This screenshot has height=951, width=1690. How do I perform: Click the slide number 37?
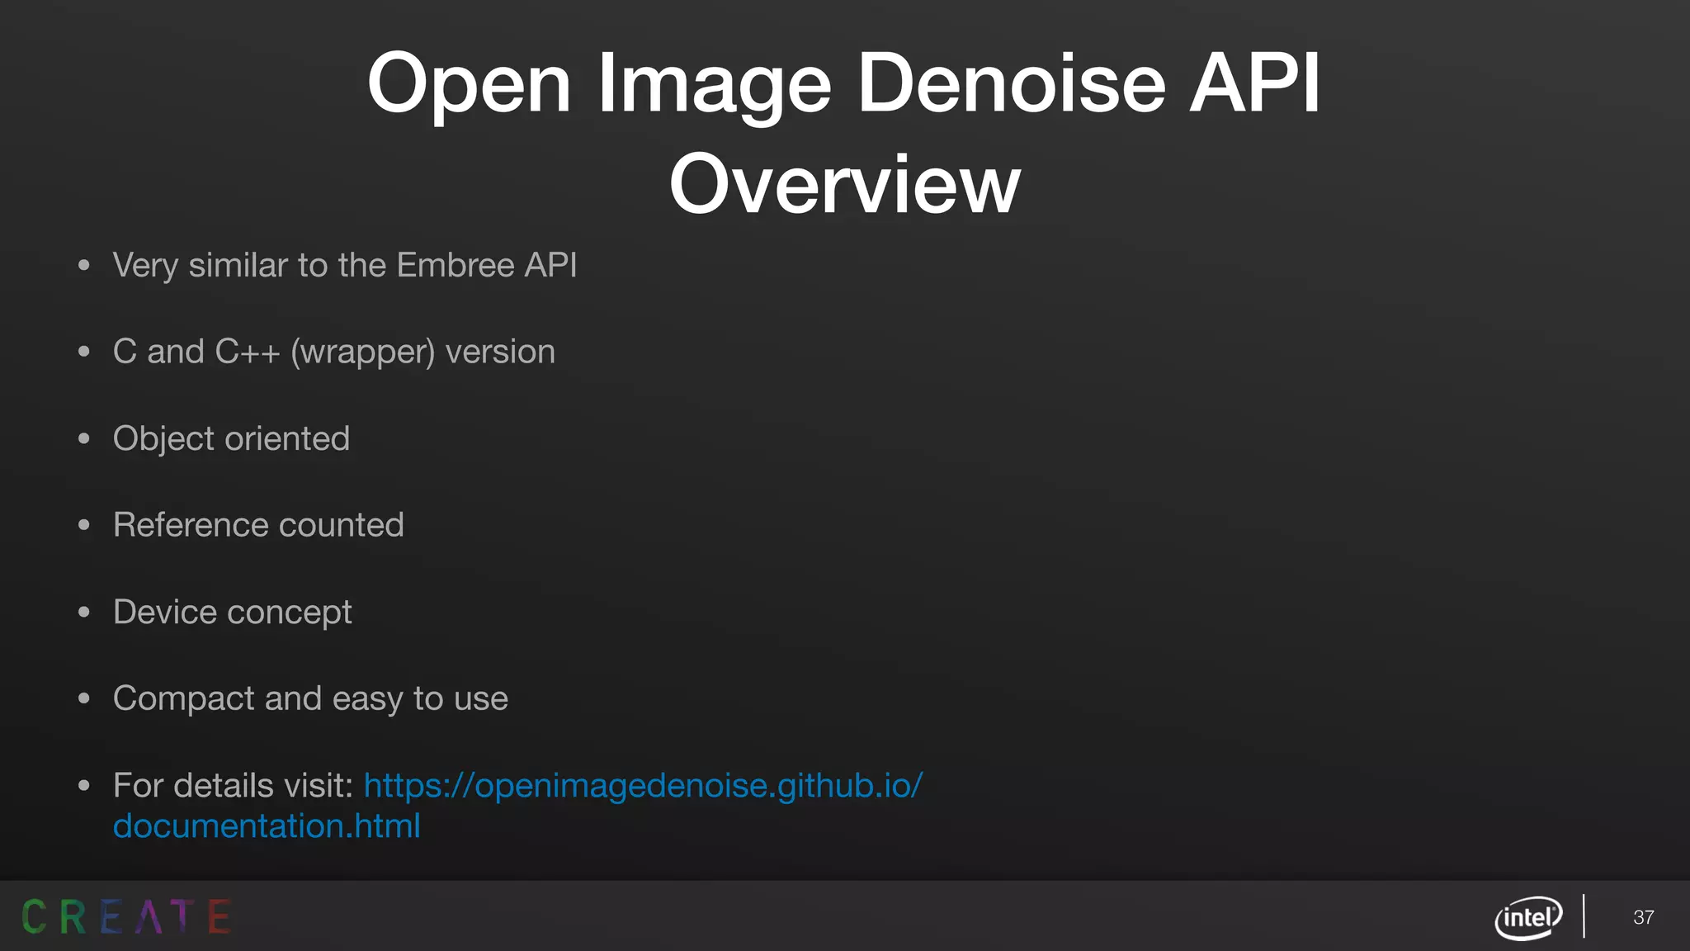pos(1643,917)
